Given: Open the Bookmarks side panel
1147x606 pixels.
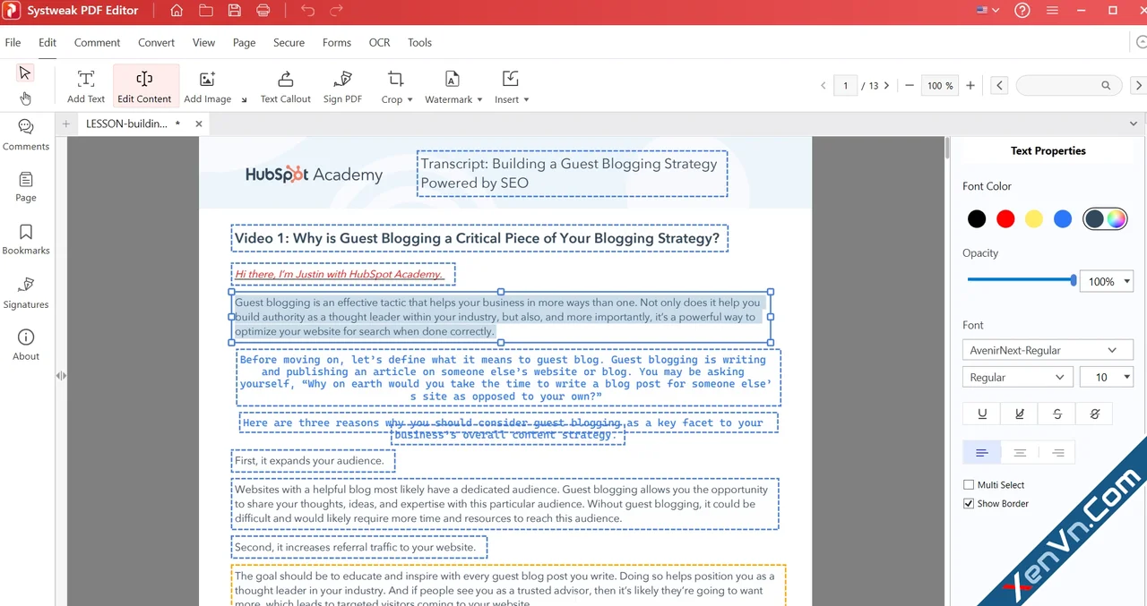Looking at the screenshot, I should pos(26,240).
